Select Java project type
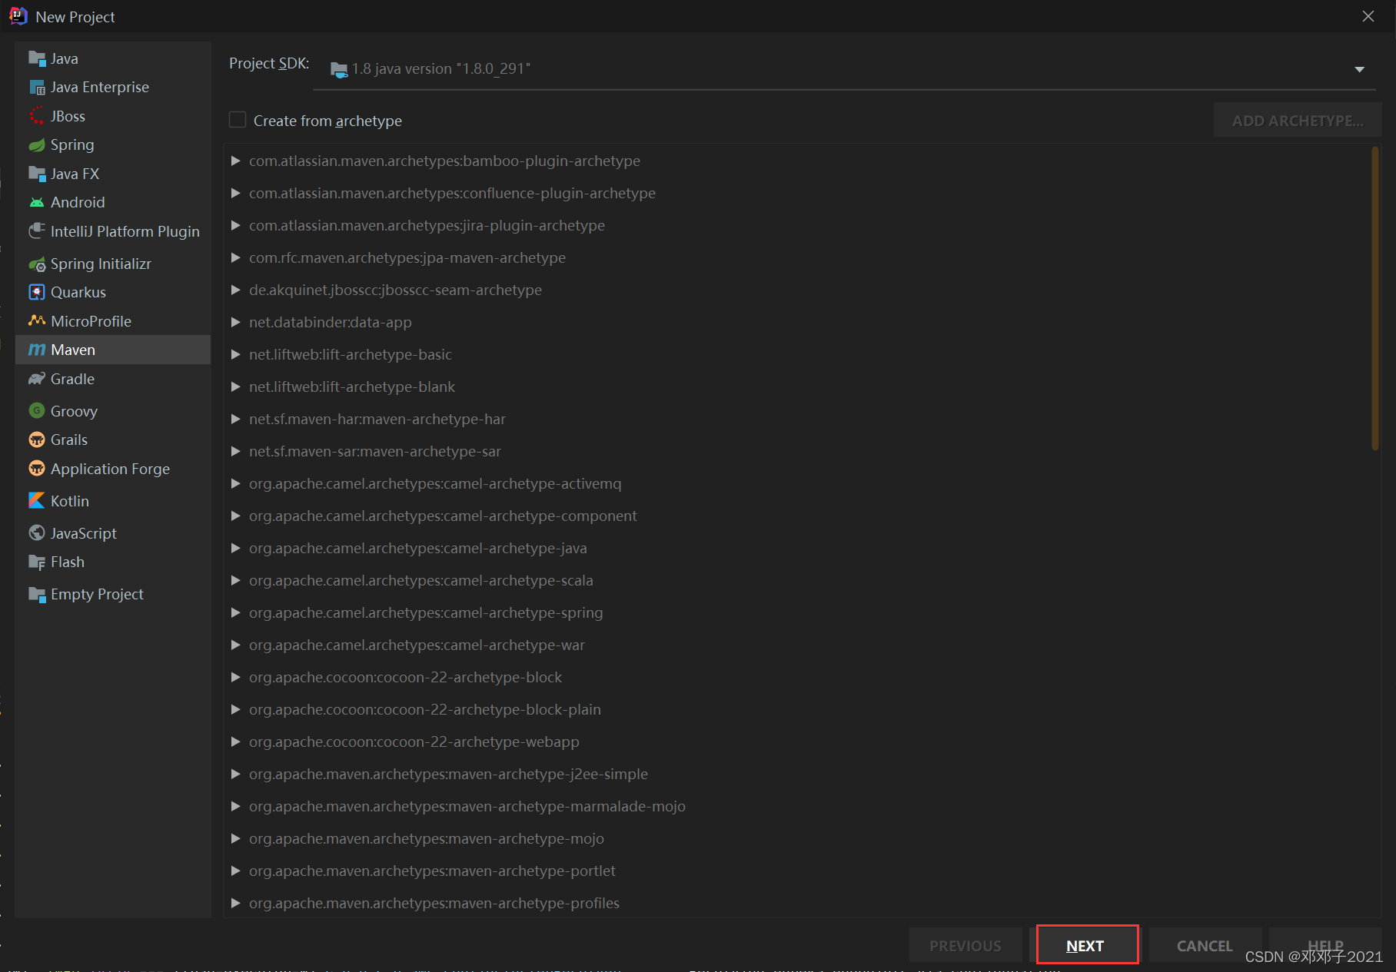 pyautogui.click(x=113, y=58)
